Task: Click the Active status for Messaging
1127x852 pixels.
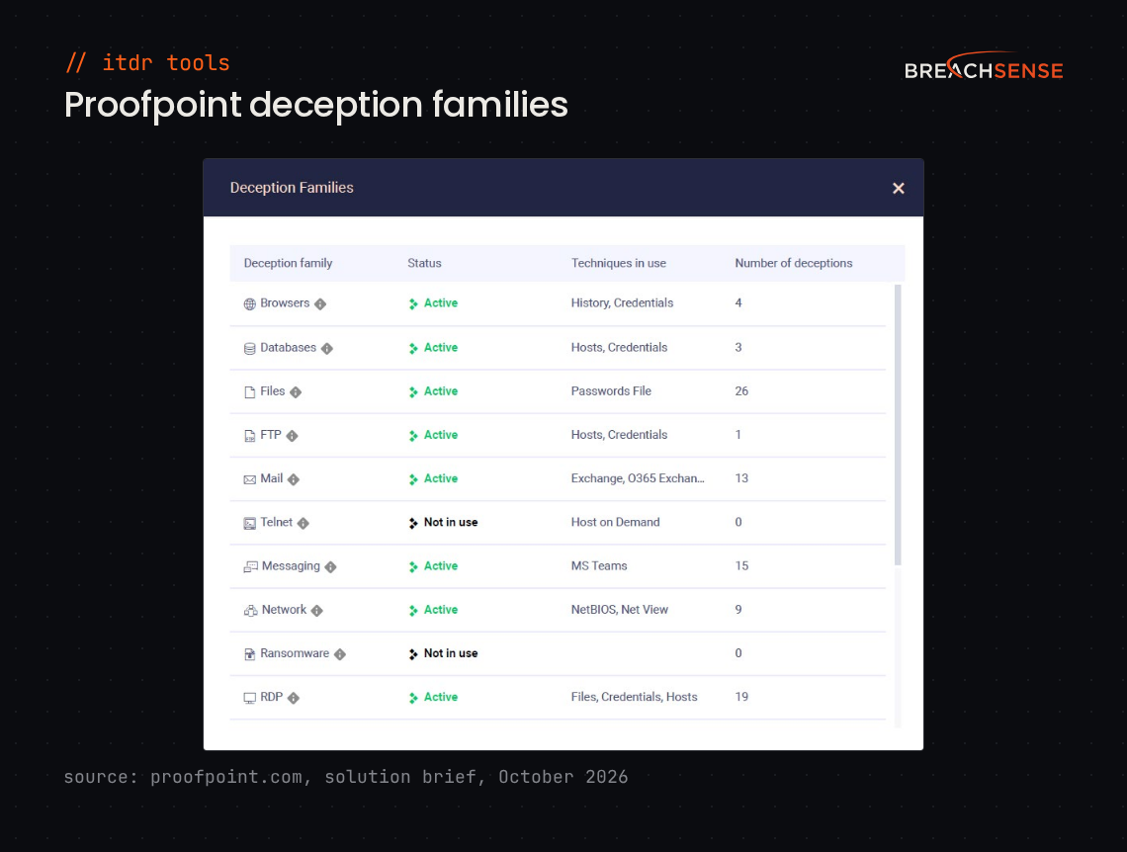Action: 441,566
